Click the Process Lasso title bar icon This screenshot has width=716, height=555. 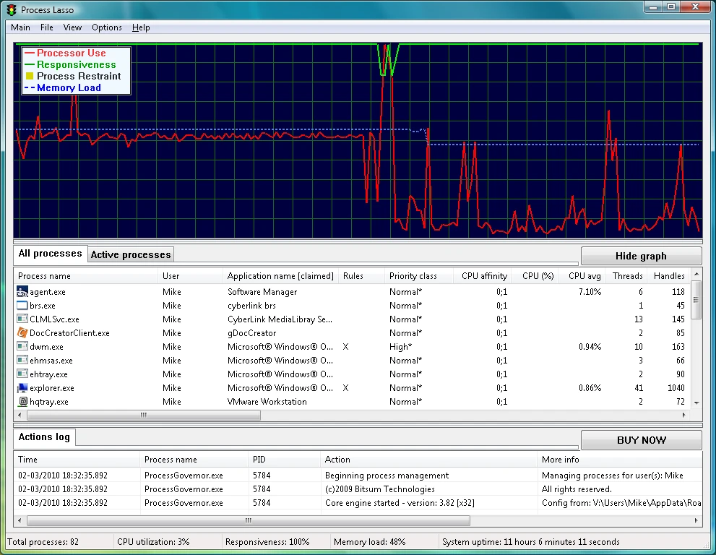pyautogui.click(x=11, y=9)
